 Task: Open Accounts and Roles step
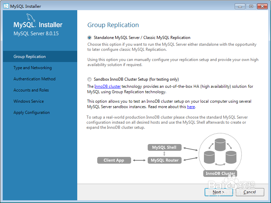pos(40,90)
